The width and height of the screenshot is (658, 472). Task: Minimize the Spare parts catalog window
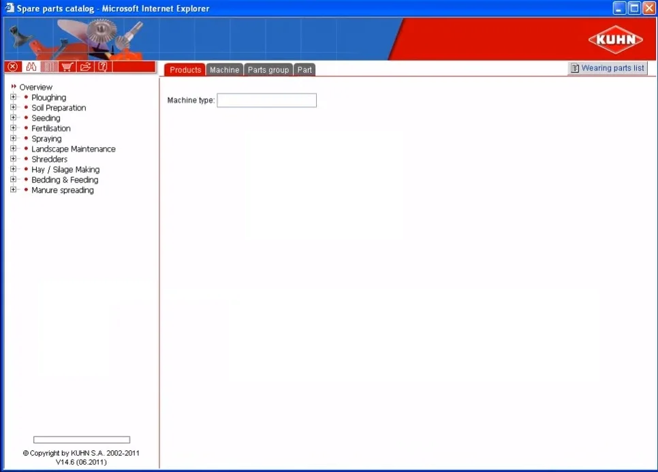point(619,8)
